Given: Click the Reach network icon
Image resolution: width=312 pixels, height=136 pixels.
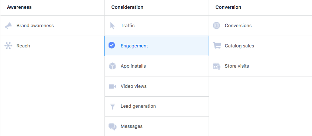Looking at the screenshot, I should pos(8,46).
